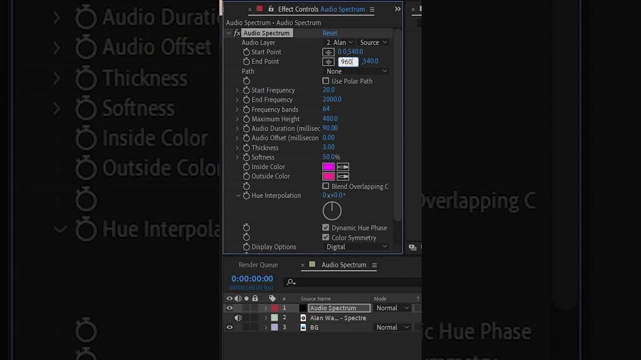This screenshot has height=360, width=641.
Task: Click the Start Point stopwatch icon
Action: (x=246, y=52)
